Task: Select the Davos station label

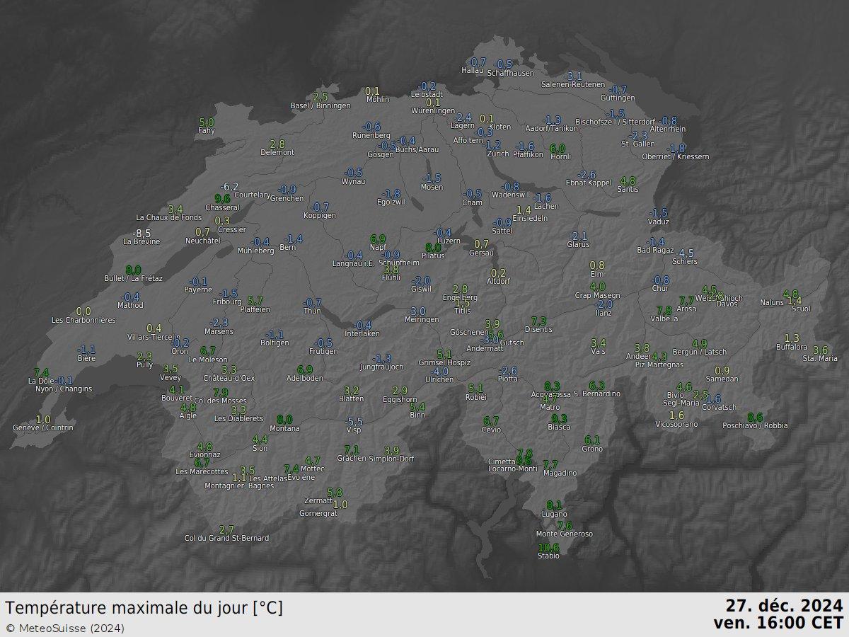Action: click(x=727, y=304)
